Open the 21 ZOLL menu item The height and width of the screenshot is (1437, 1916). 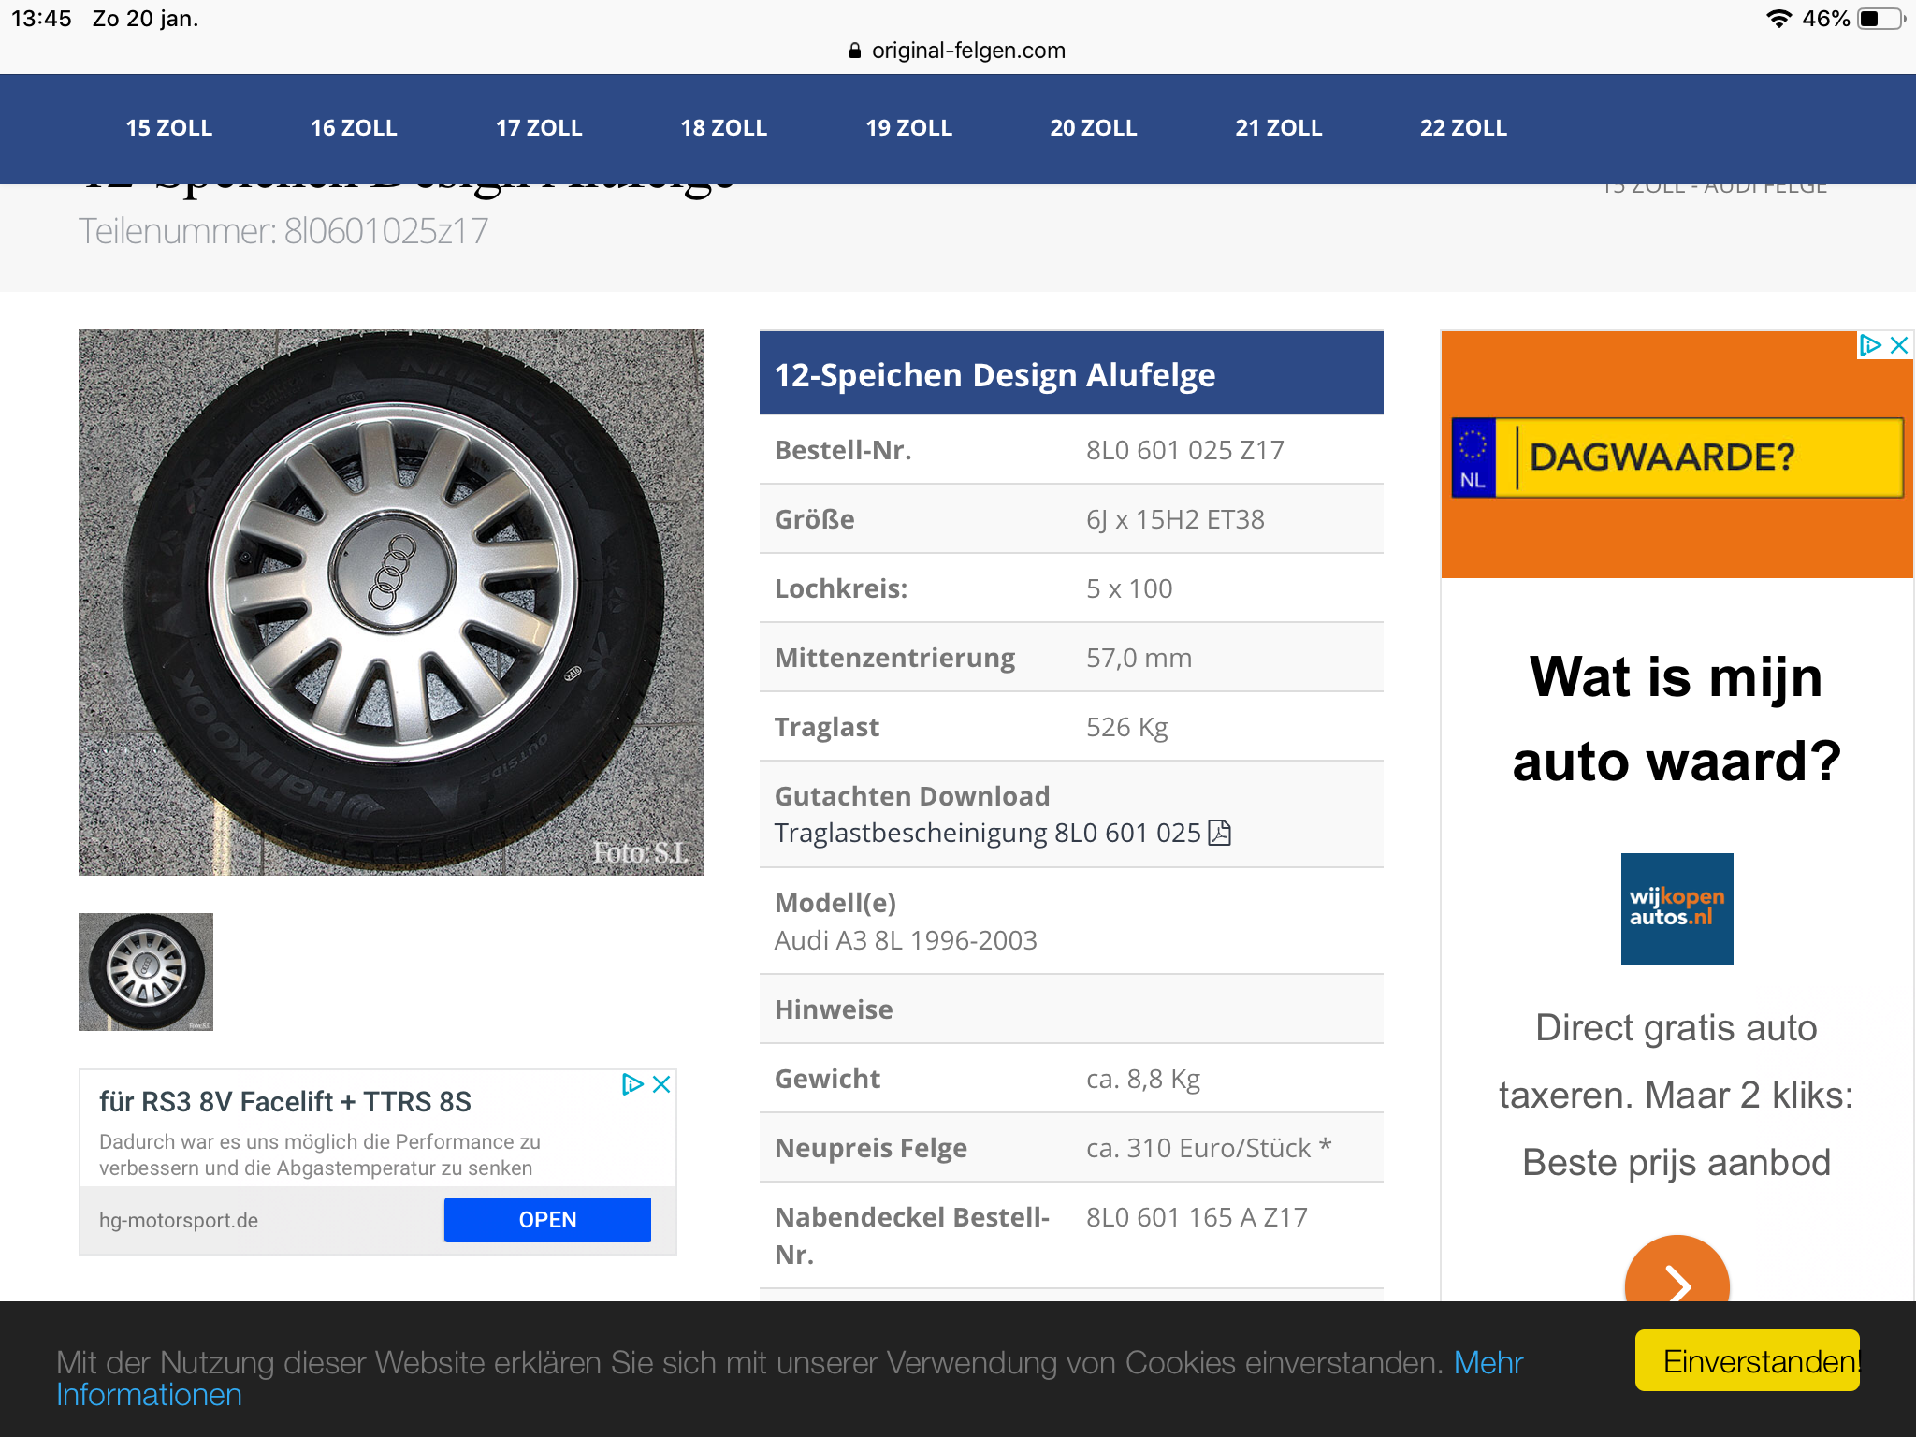pyautogui.click(x=1279, y=128)
